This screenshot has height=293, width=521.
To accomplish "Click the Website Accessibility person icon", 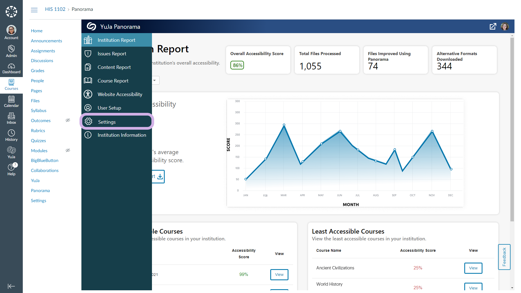I will 88,94.
